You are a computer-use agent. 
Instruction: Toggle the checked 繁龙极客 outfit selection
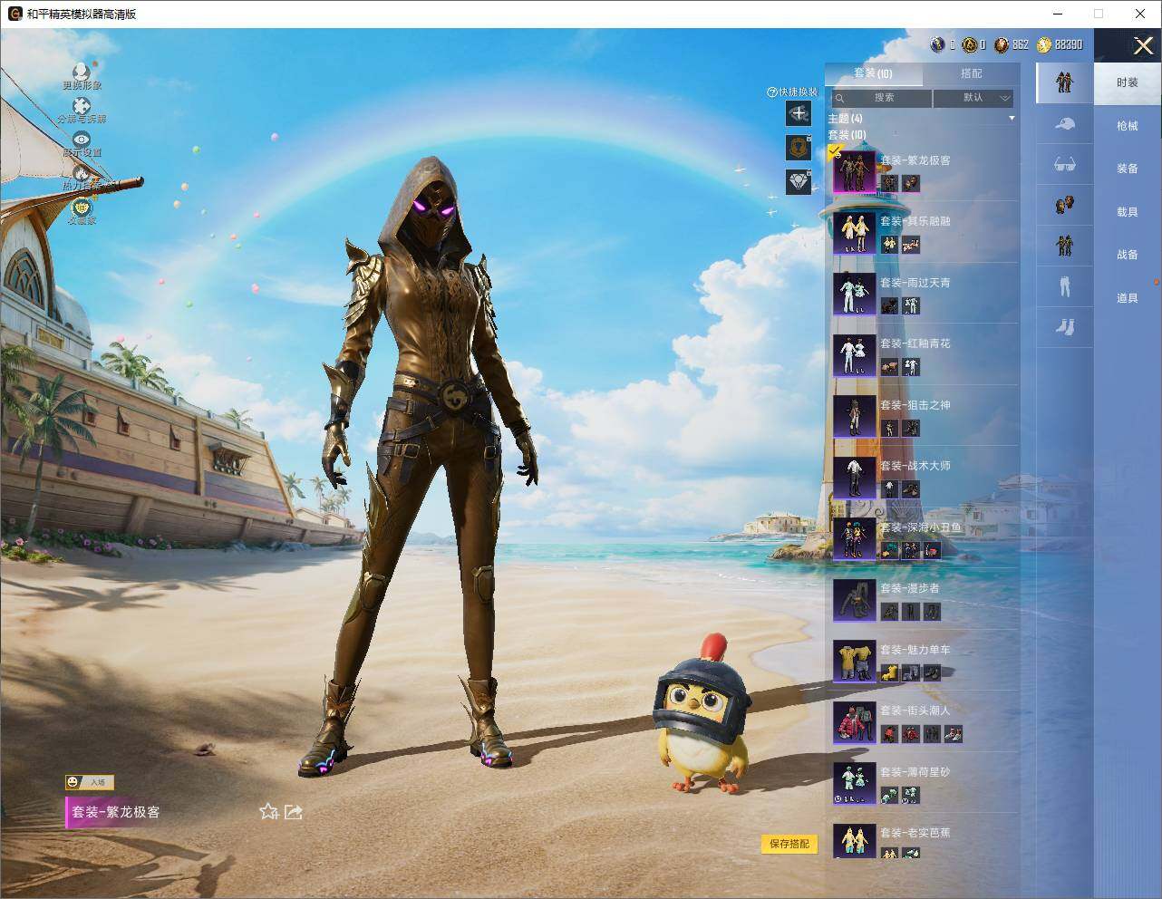tap(836, 151)
